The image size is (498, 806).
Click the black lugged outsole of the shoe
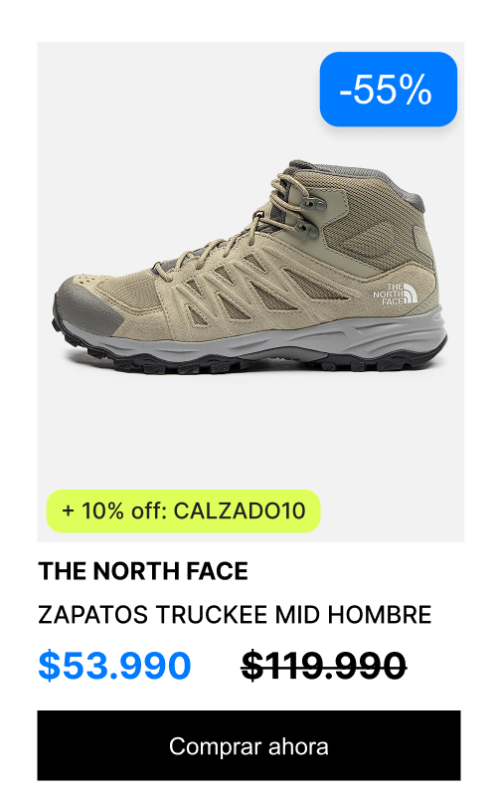(x=247, y=363)
